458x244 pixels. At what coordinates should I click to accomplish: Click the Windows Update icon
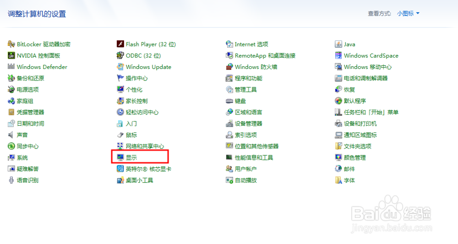click(120, 67)
